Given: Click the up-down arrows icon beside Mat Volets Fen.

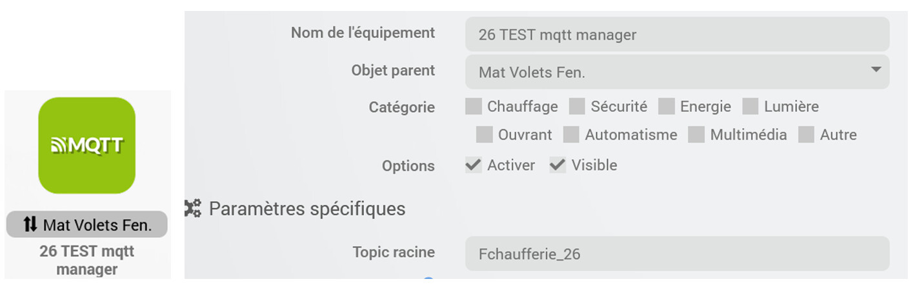Looking at the screenshot, I should tap(30, 225).
